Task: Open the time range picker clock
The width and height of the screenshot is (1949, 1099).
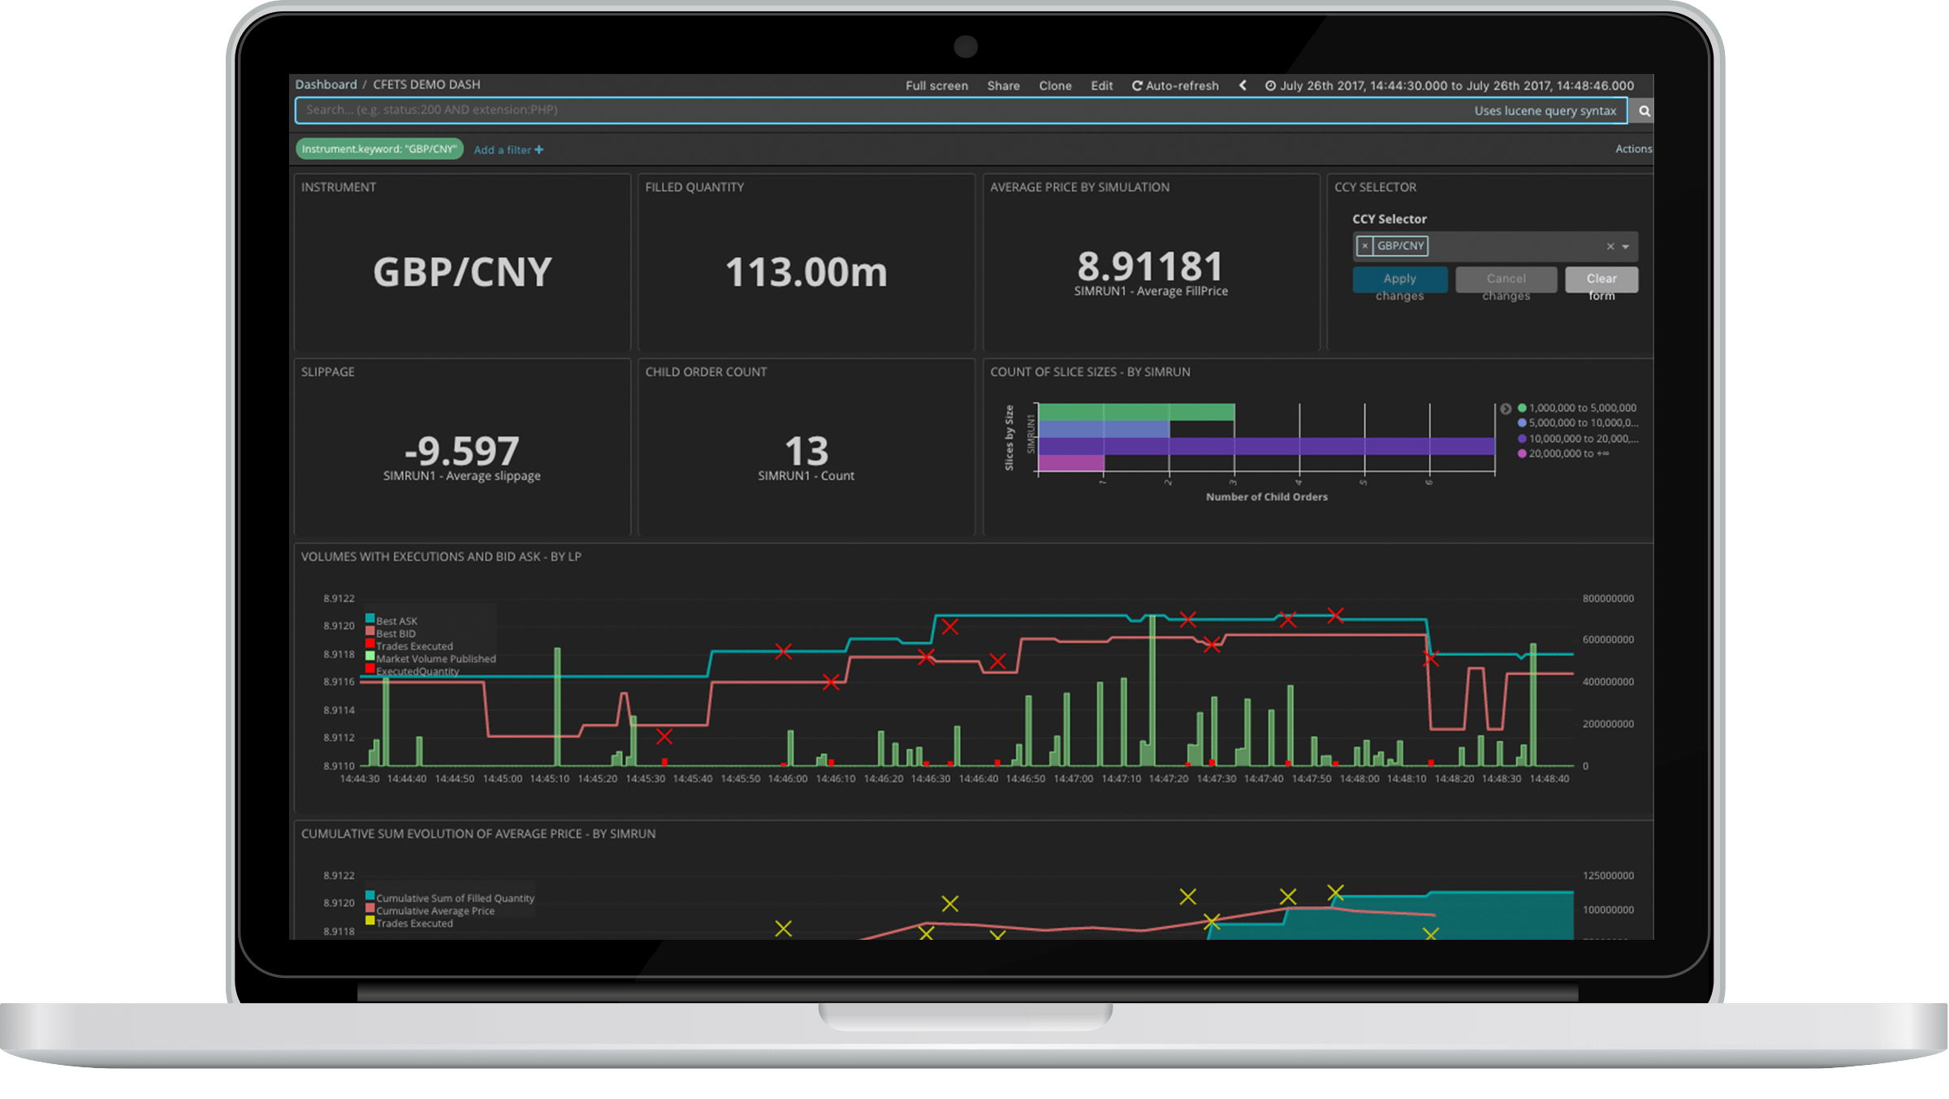Action: [x=1270, y=86]
